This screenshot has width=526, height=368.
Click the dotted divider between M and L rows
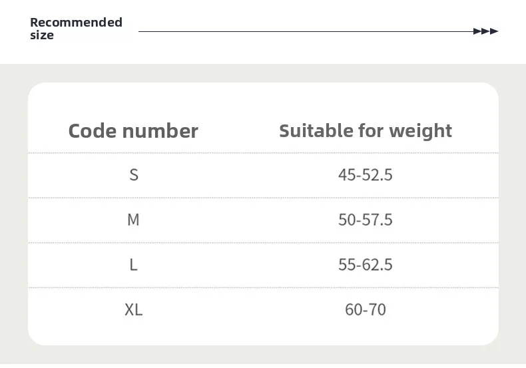point(263,242)
